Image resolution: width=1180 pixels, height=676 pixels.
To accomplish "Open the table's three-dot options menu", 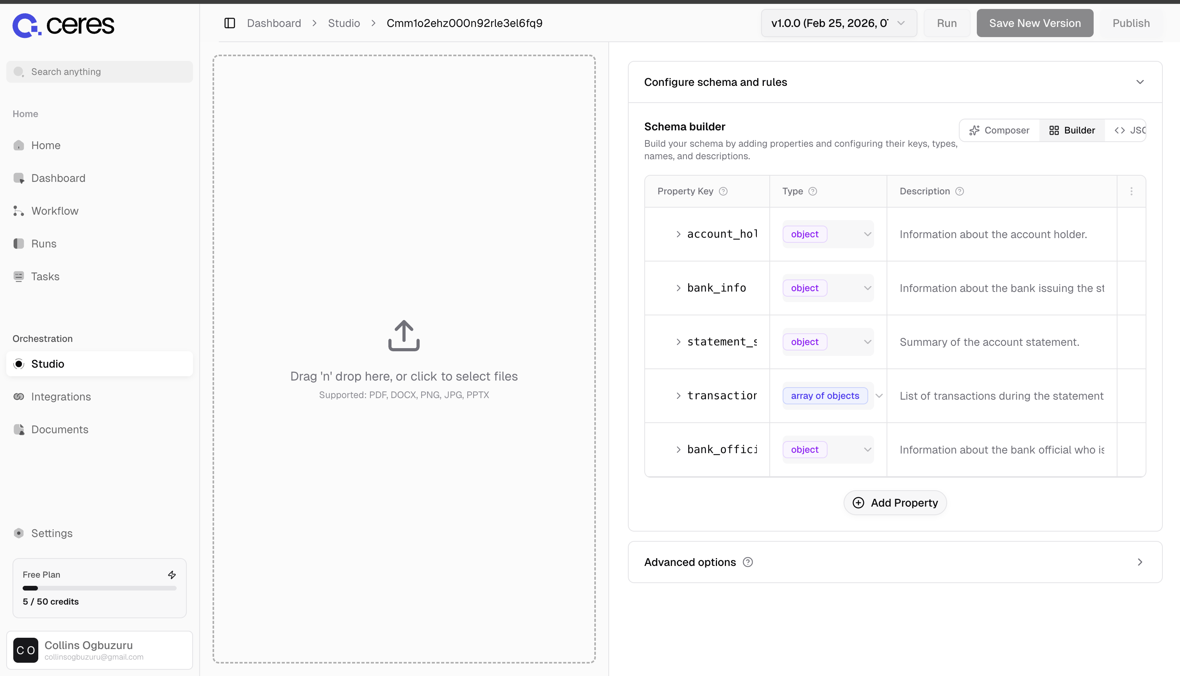I will pos(1131,191).
